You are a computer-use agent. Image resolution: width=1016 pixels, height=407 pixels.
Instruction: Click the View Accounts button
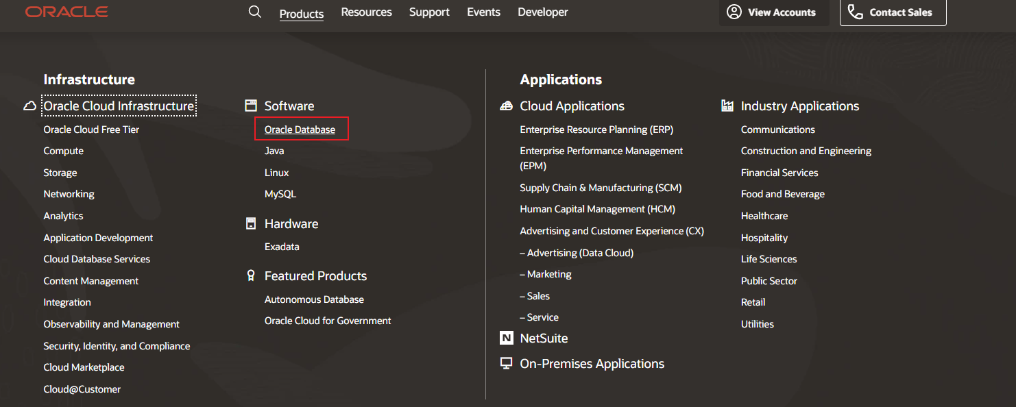(774, 12)
